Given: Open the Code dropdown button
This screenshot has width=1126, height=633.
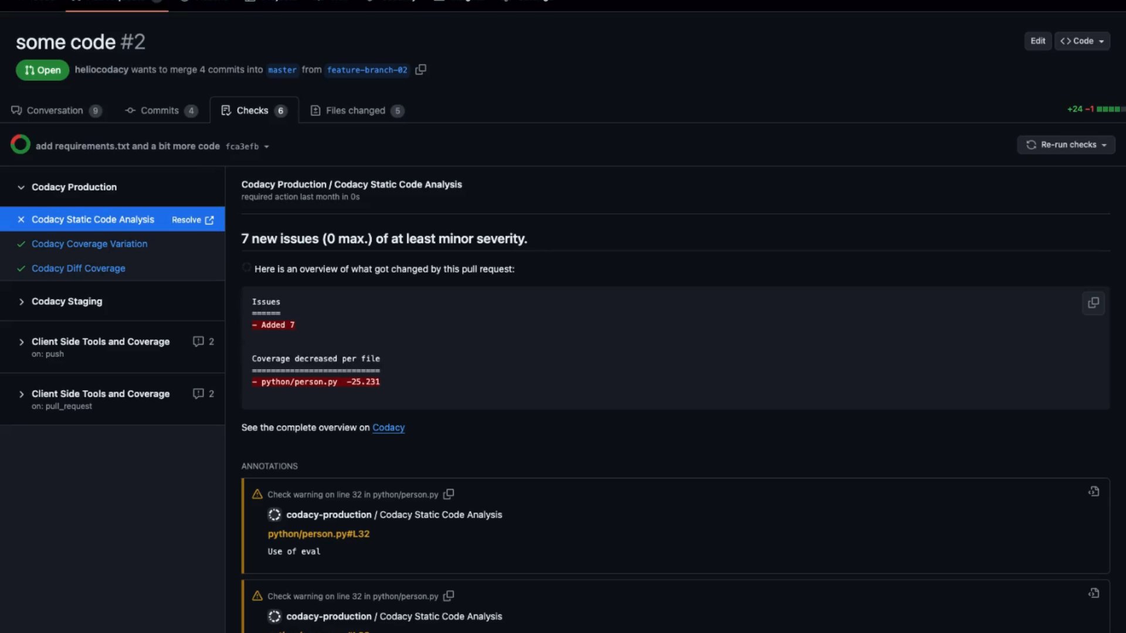Looking at the screenshot, I should (1082, 41).
